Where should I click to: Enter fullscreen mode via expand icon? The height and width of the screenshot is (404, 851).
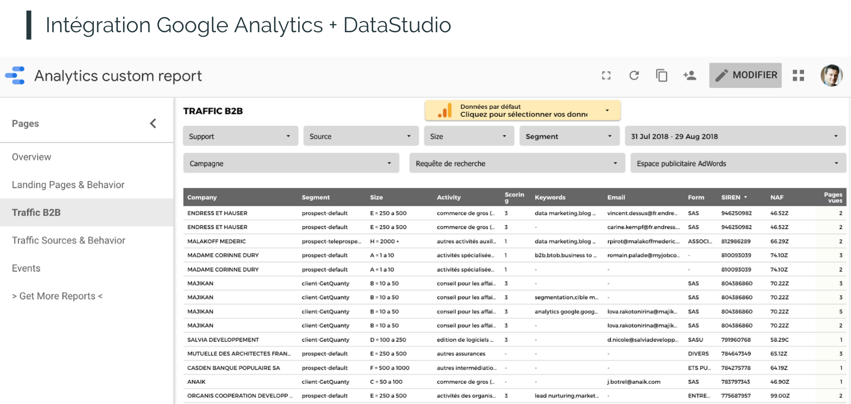click(x=606, y=75)
